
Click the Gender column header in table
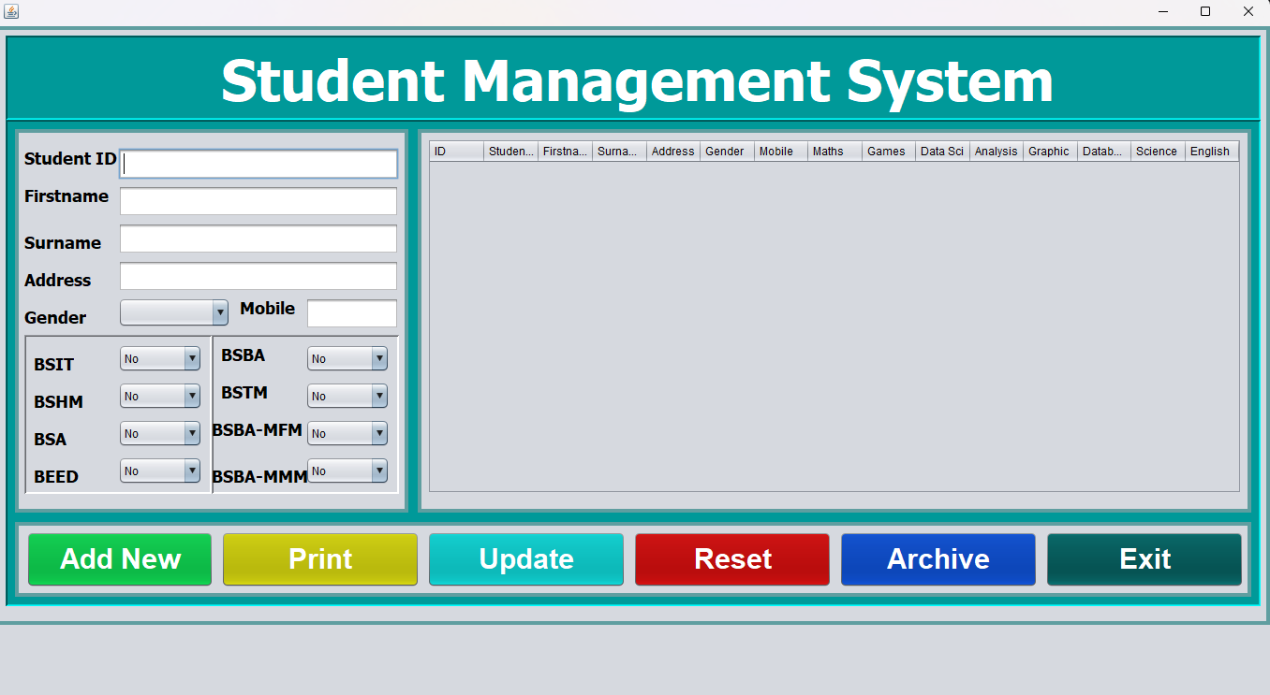coord(727,152)
